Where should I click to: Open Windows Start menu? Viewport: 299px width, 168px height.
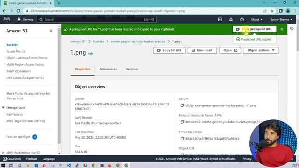(x=3, y=165)
